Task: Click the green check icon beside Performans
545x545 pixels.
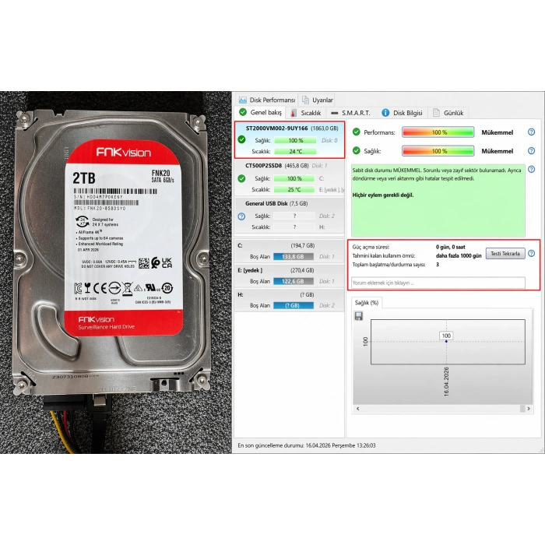Action: click(x=357, y=132)
